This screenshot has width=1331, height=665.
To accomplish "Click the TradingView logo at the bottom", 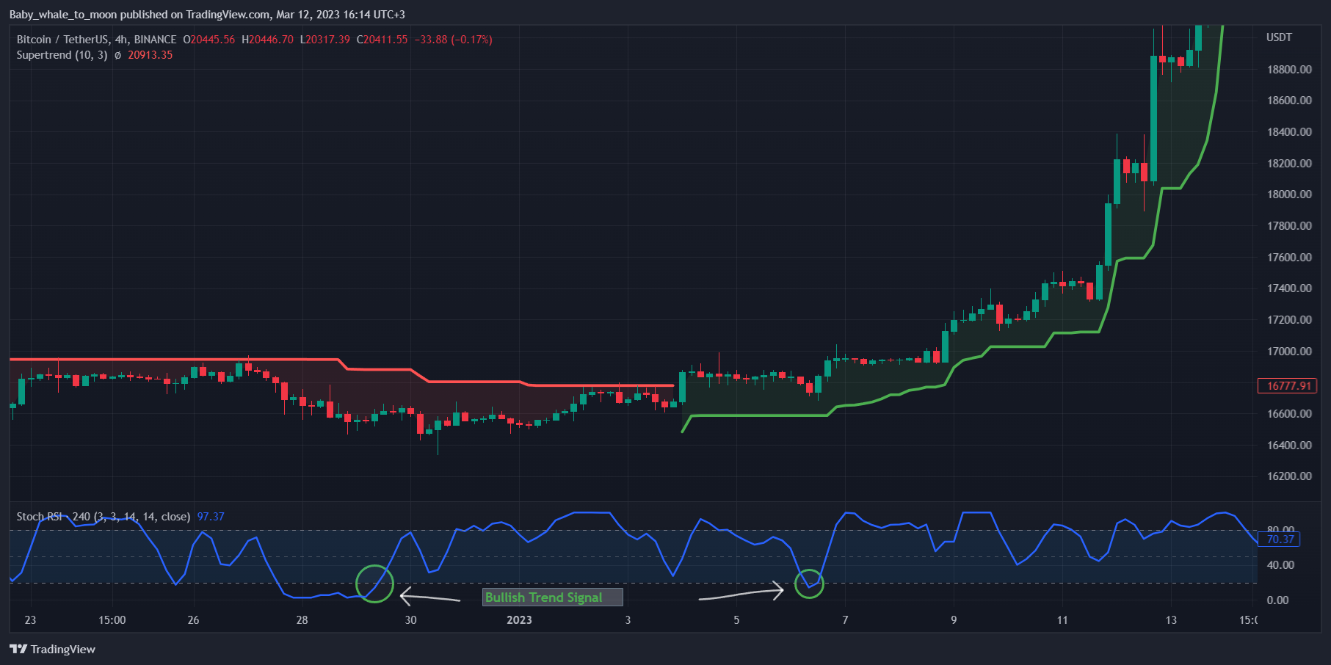I will coord(52,649).
